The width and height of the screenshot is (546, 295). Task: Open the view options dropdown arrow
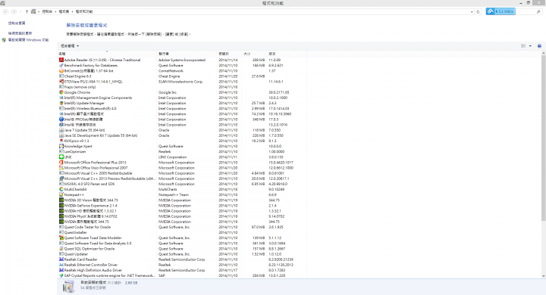coord(530,46)
